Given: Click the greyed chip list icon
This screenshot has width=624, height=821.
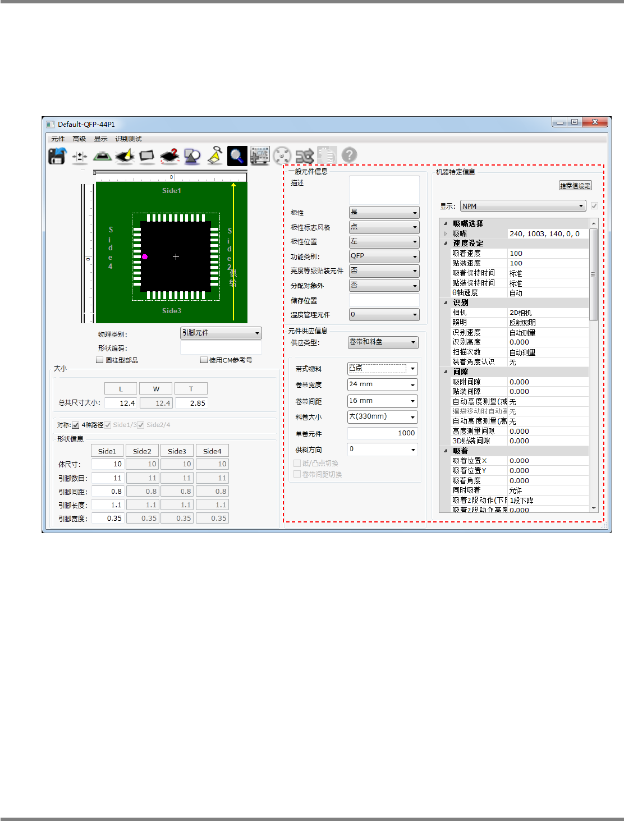Looking at the screenshot, I should (x=327, y=155).
